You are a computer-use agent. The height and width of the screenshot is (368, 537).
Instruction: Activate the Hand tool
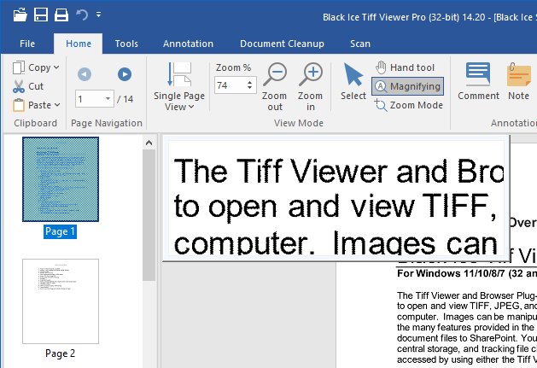[405, 67]
